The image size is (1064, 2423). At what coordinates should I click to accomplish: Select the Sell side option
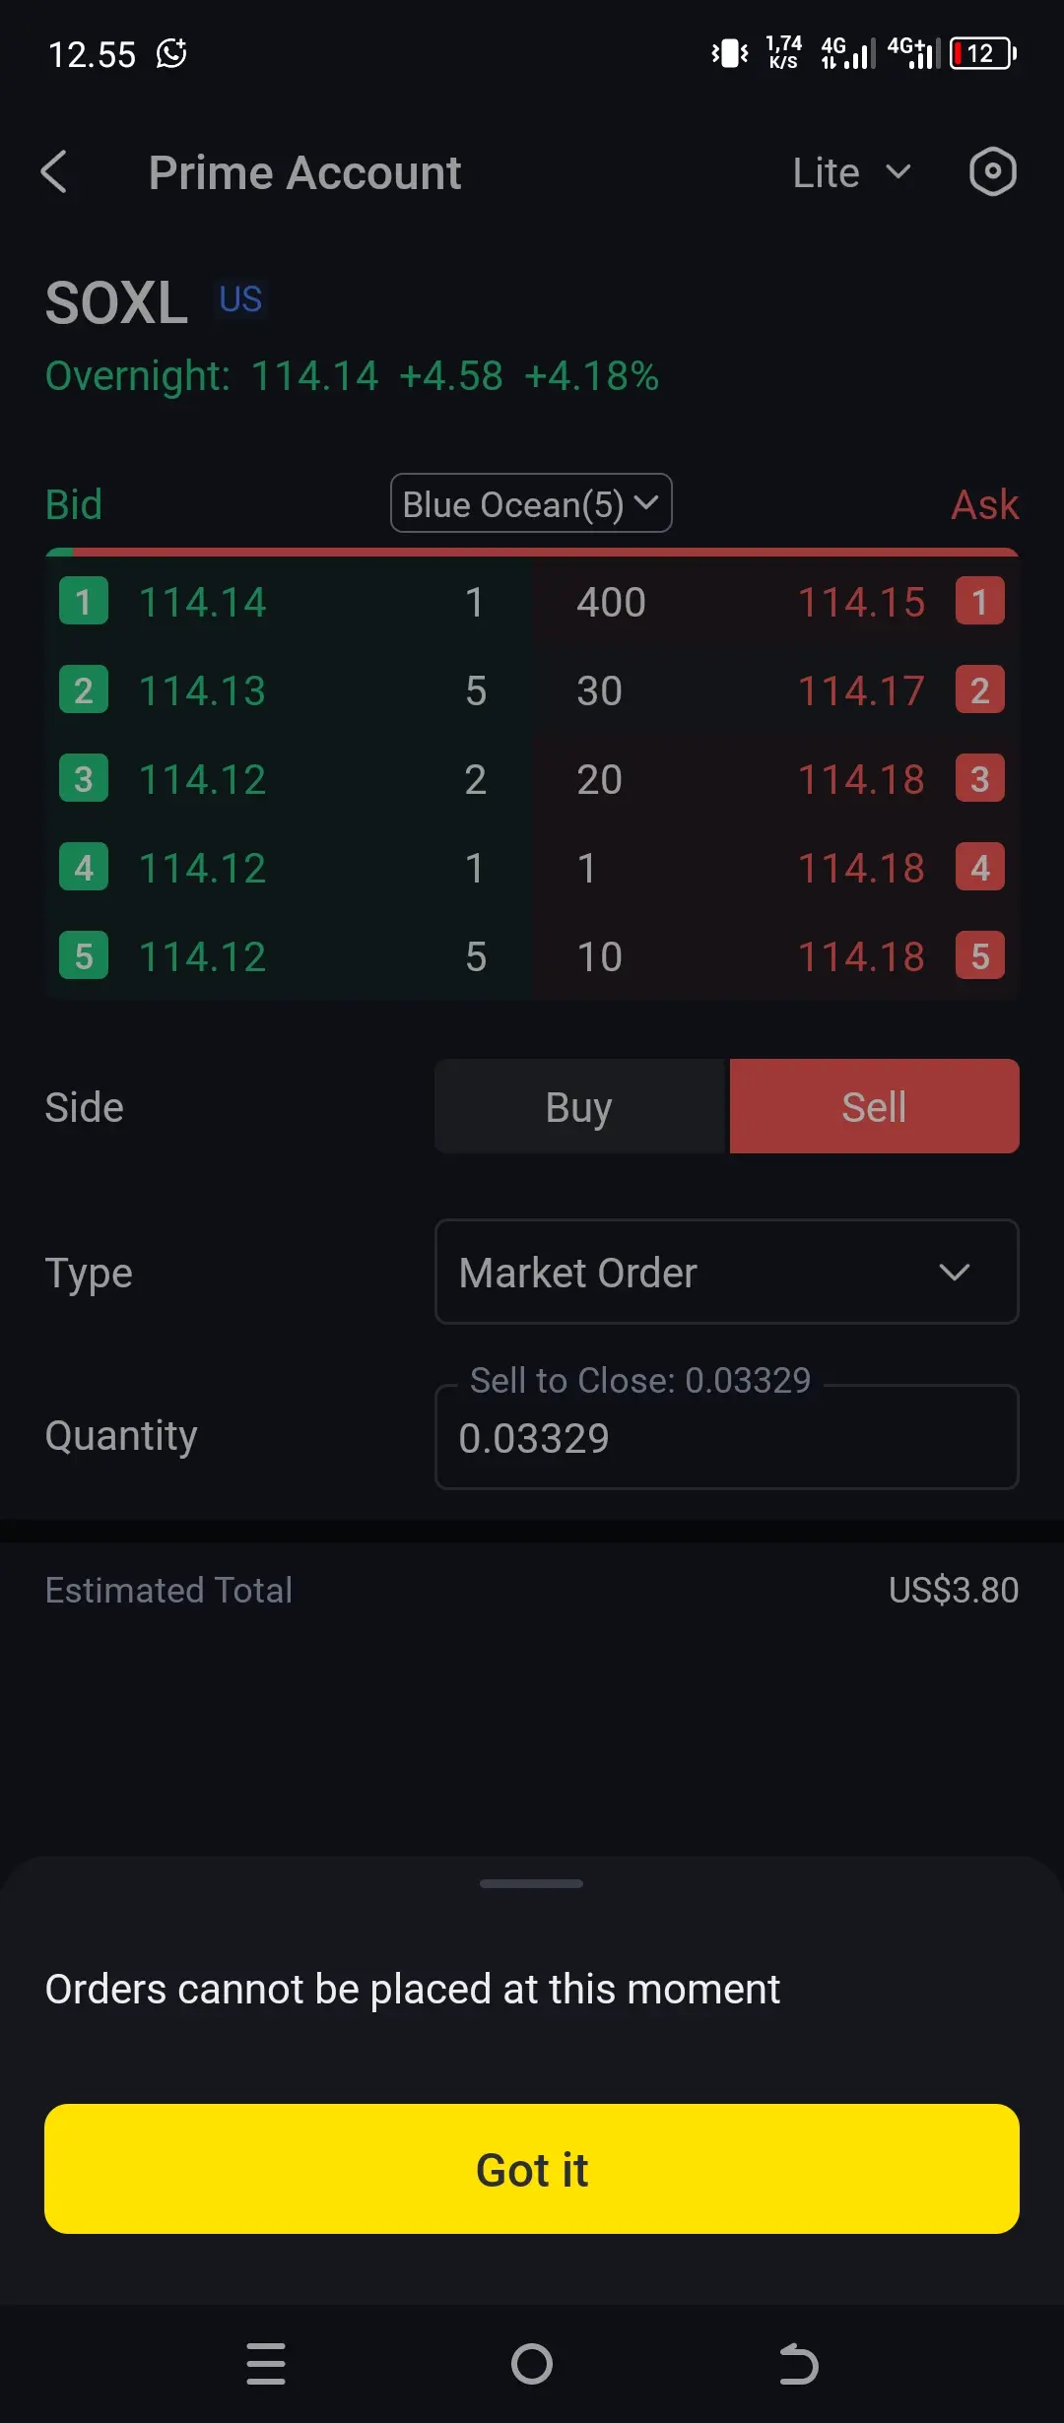[874, 1107]
